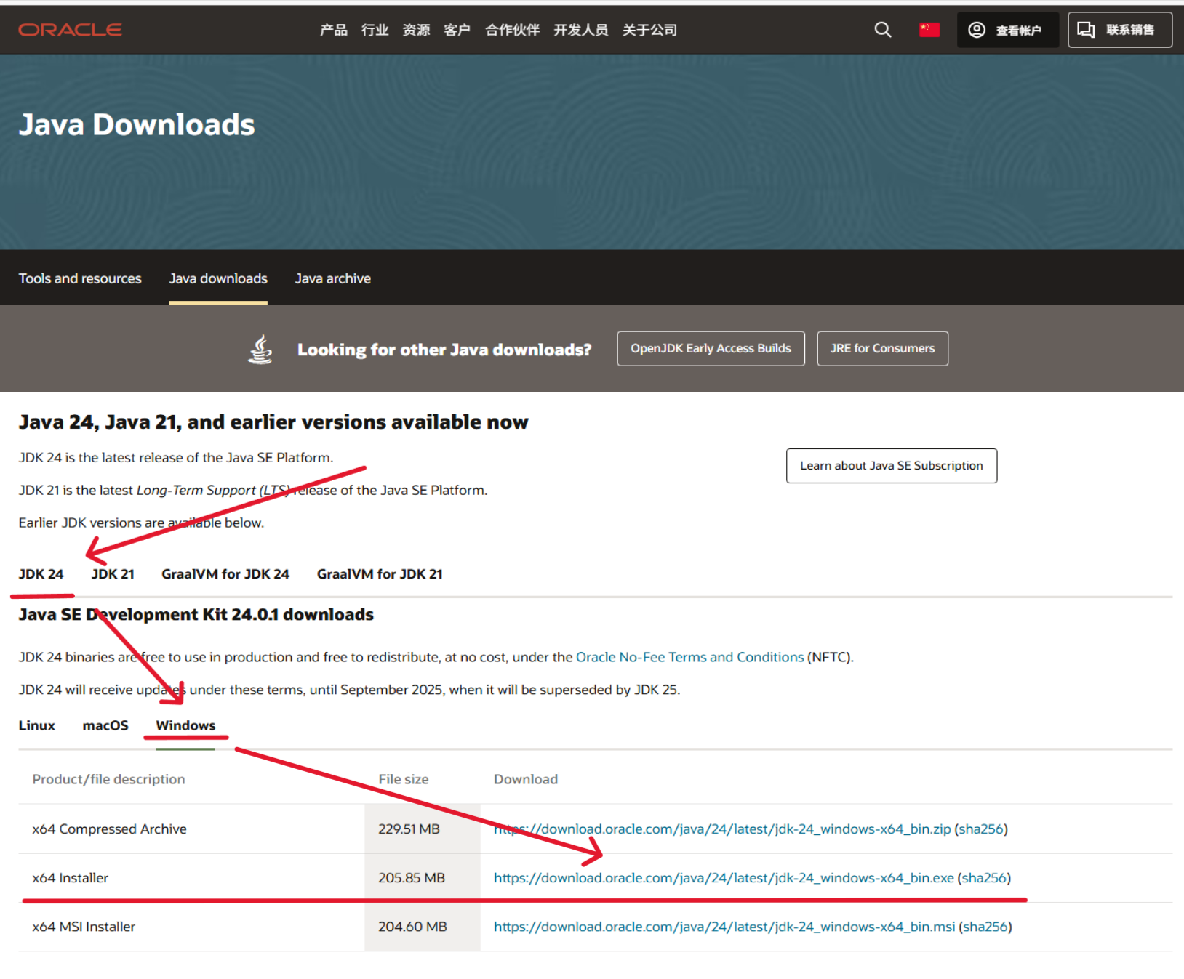Open the 开发人员 menu item
The width and height of the screenshot is (1184, 979).
(581, 30)
